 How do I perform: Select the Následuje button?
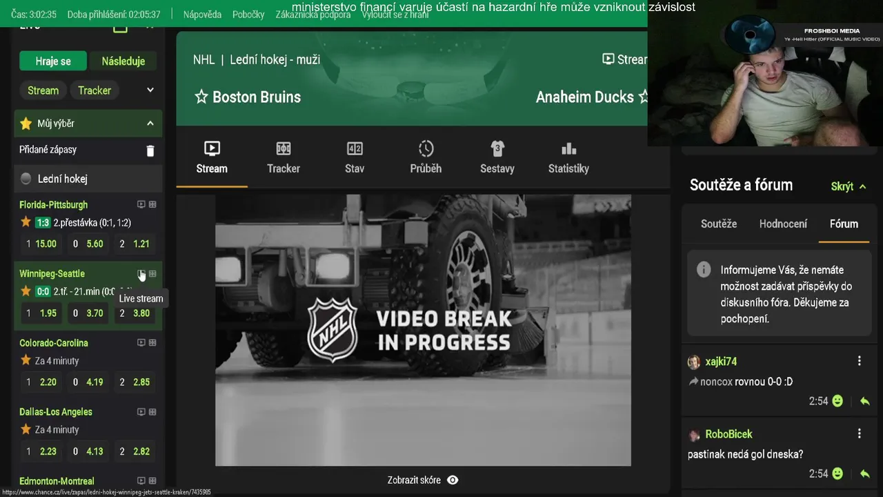[123, 61]
